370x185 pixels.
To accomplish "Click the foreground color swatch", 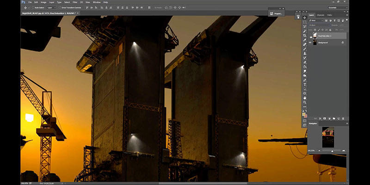I will pos(304,114).
